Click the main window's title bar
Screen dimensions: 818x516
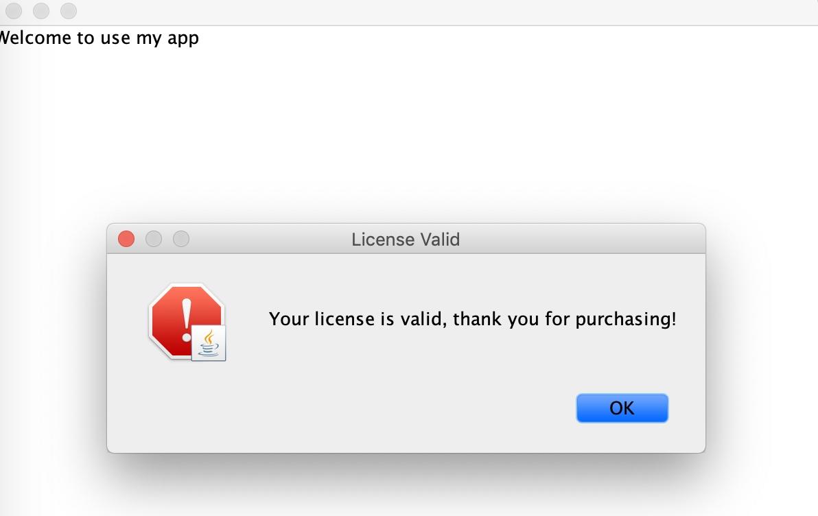tap(443, 12)
